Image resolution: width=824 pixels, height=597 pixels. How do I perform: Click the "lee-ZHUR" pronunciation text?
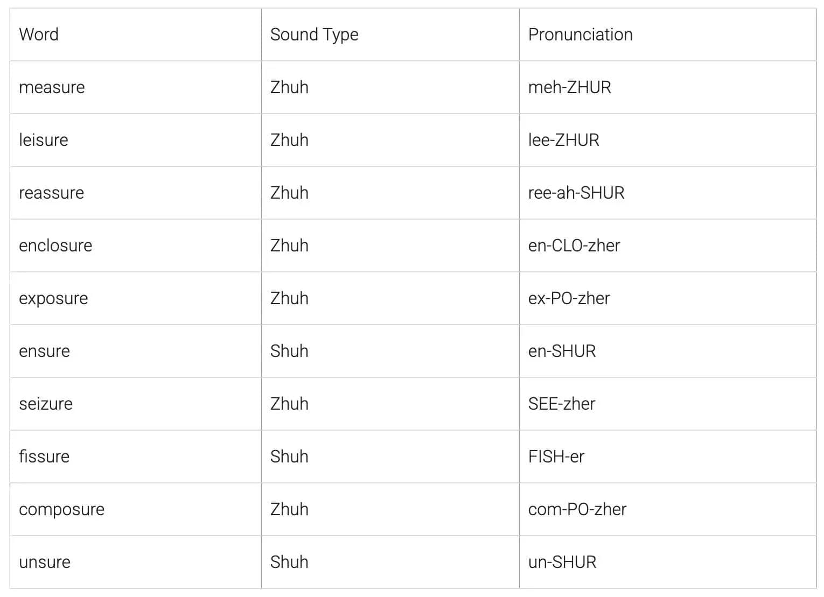[x=563, y=140]
